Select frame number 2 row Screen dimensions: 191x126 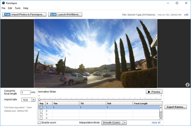[x=99, y=111]
